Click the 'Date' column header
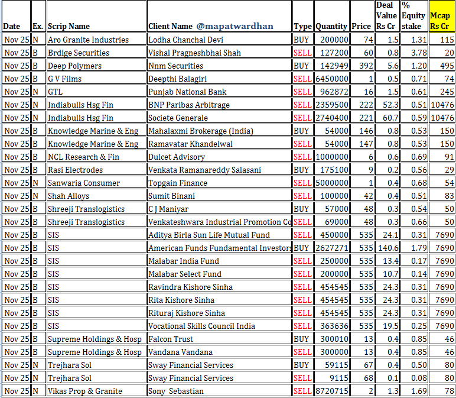 click(x=17, y=16)
